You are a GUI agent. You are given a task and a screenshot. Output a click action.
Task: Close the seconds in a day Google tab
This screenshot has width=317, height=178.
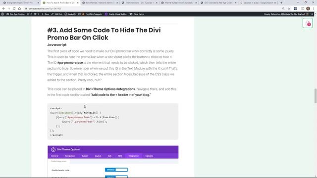tap(275, 3)
